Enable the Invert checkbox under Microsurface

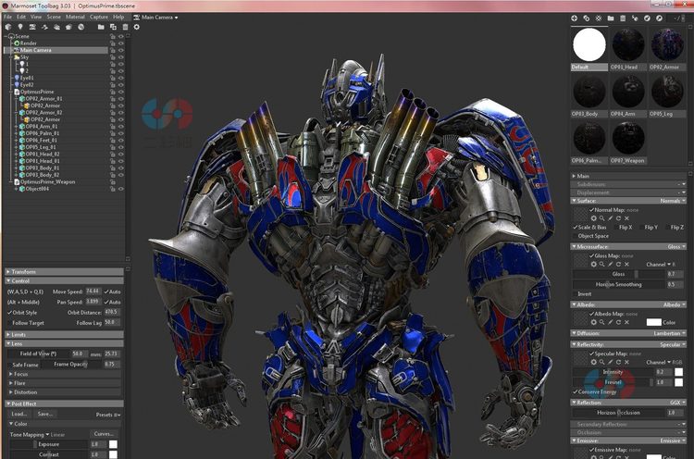pos(576,294)
